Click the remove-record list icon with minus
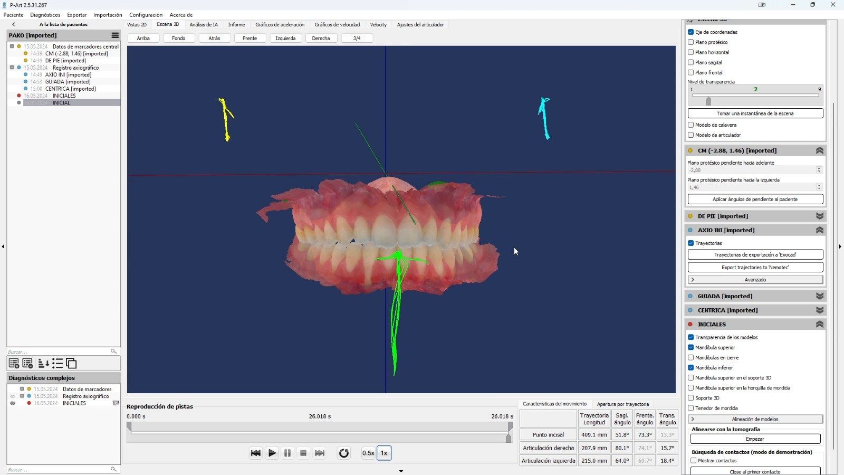This screenshot has height=475, width=844. pos(28,363)
